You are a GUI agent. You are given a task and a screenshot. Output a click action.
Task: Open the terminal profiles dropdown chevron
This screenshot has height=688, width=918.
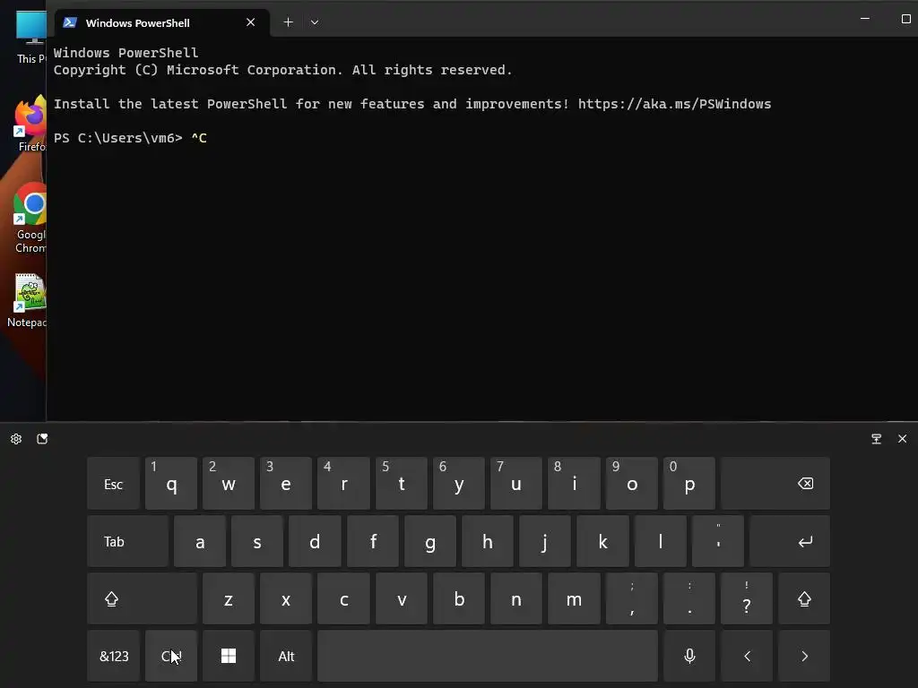tap(315, 22)
